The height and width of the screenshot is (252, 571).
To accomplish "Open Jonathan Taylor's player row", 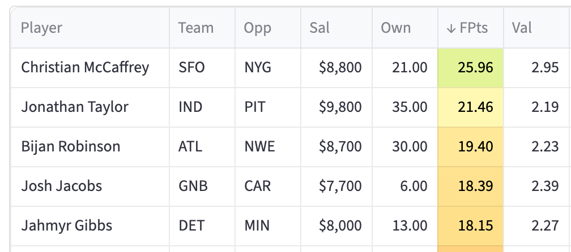I will click(75, 107).
